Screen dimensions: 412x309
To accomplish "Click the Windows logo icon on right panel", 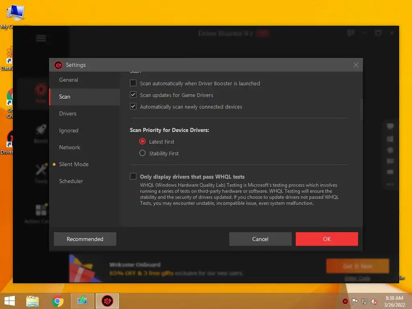I will coord(390,139).
